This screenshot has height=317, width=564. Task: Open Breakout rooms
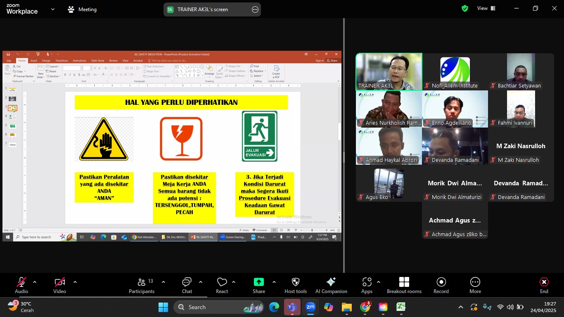[404, 285]
